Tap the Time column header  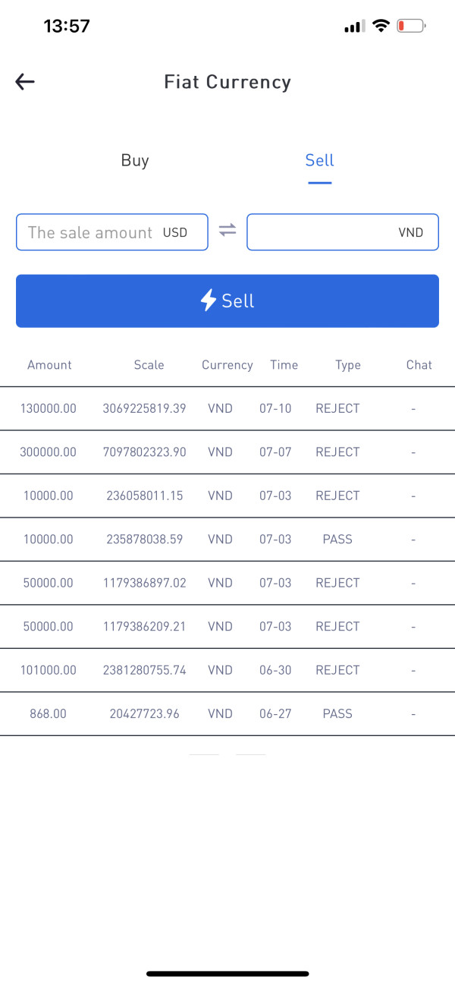point(284,365)
